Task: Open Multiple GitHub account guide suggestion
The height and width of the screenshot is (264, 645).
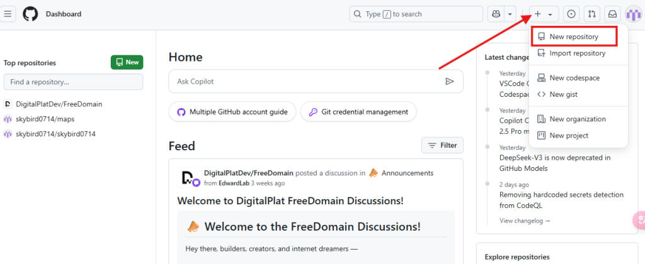Action: point(232,112)
